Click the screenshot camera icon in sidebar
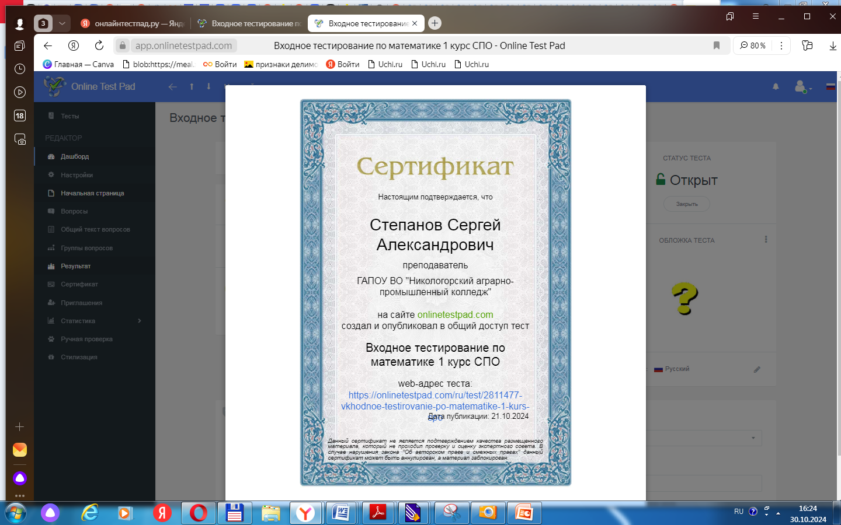Viewport: 841px width, 525px height. tap(20, 139)
